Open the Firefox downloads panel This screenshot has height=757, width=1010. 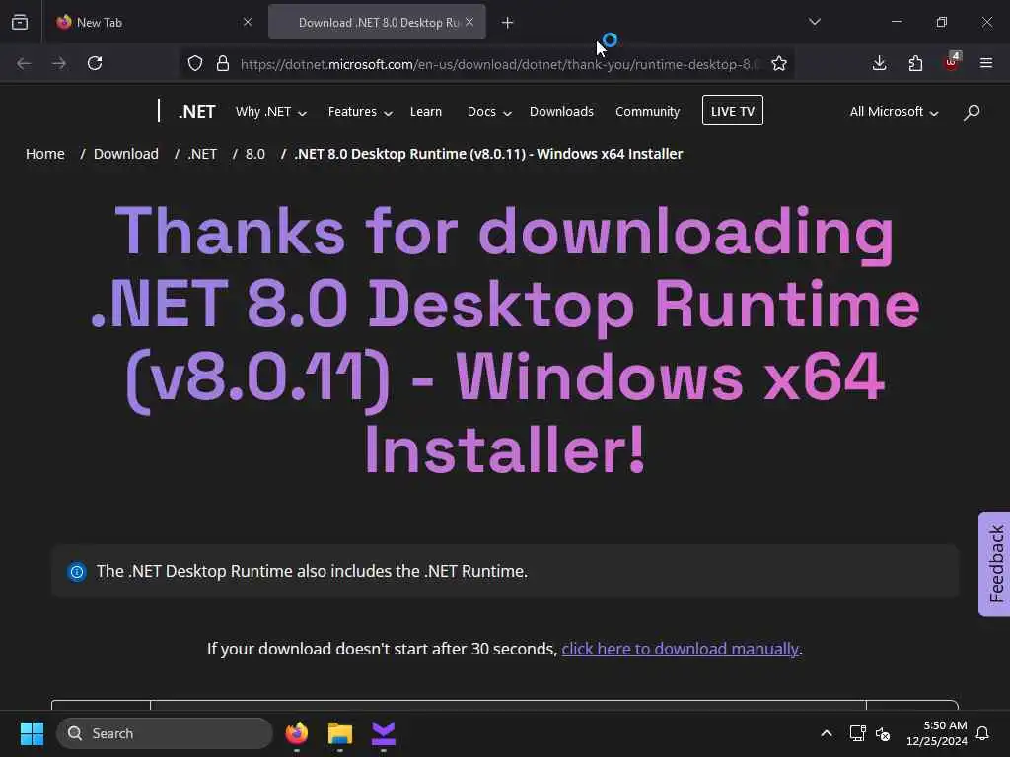click(x=879, y=63)
